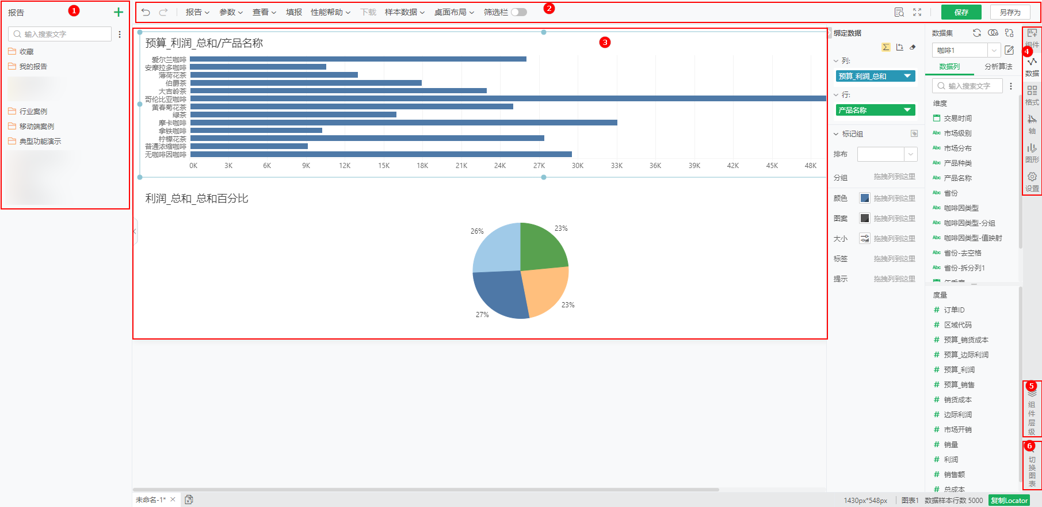Click the eraser icon to clear bindings
The height and width of the screenshot is (507, 1042).
click(x=913, y=47)
